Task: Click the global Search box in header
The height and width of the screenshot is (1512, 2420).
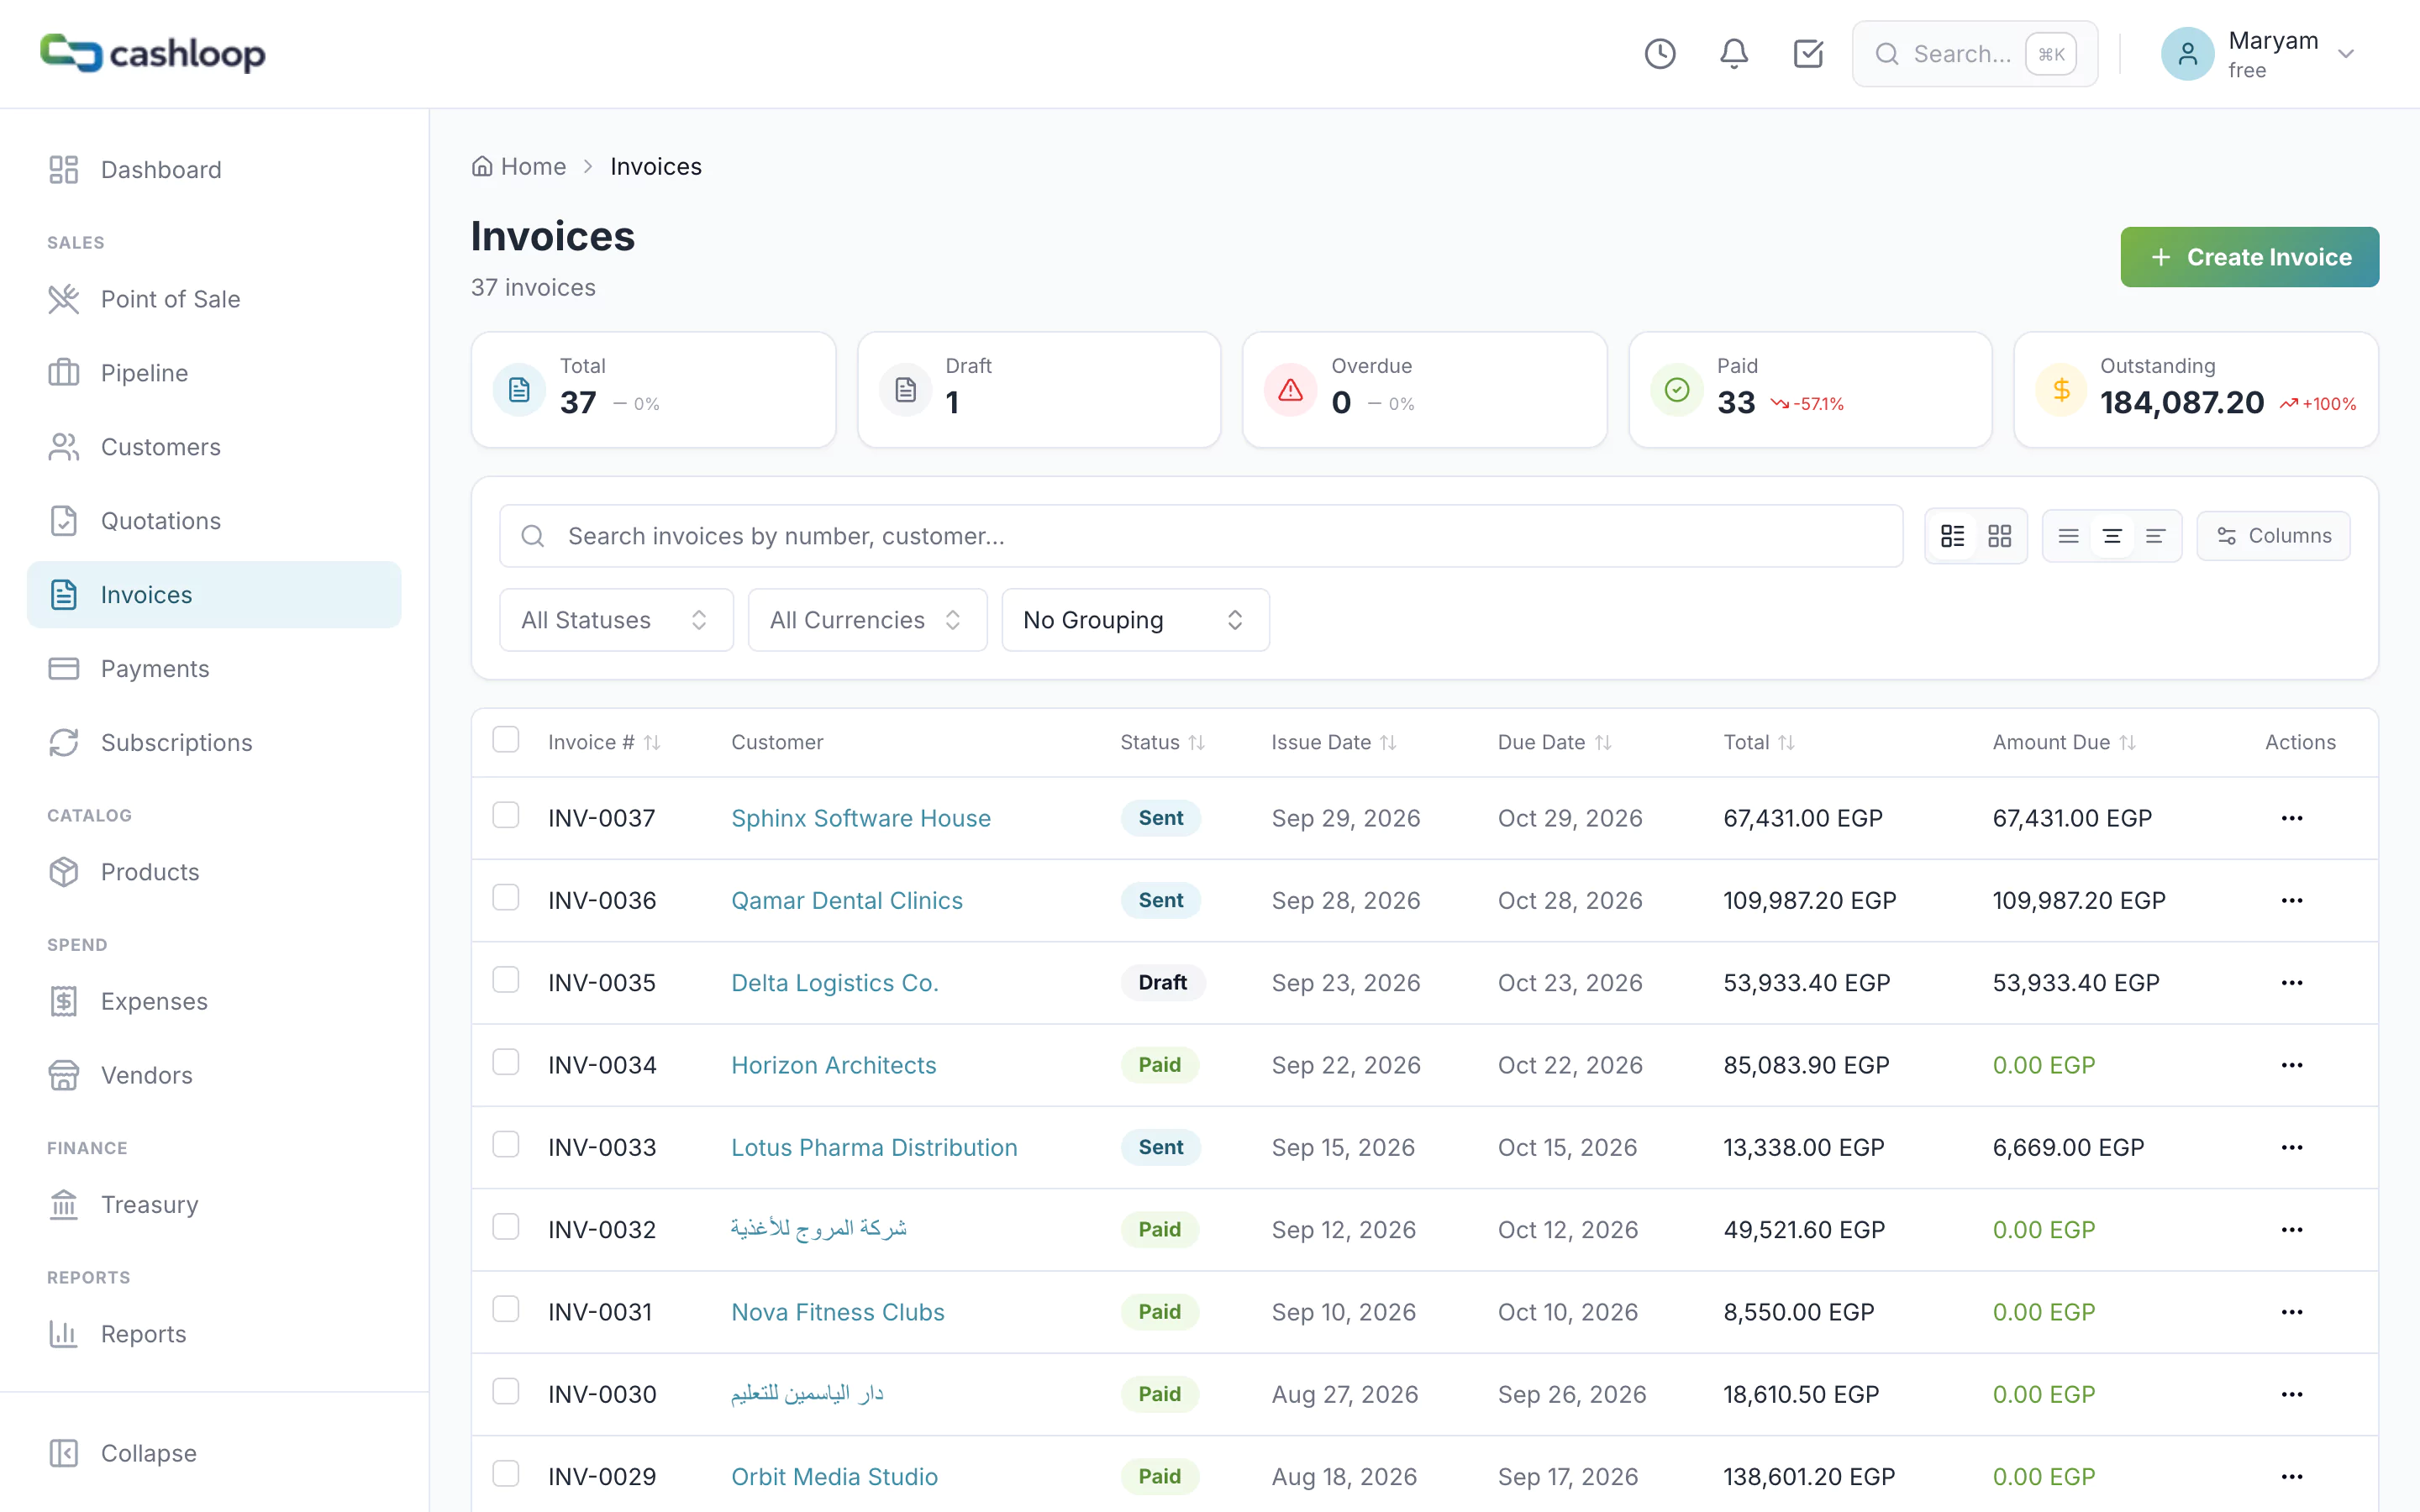Action: click(x=1974, y=54)
